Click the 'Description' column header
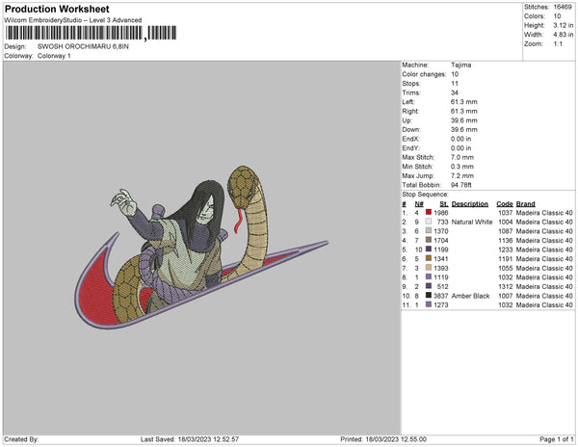578x447 pixels. click(x=470, y=204)
